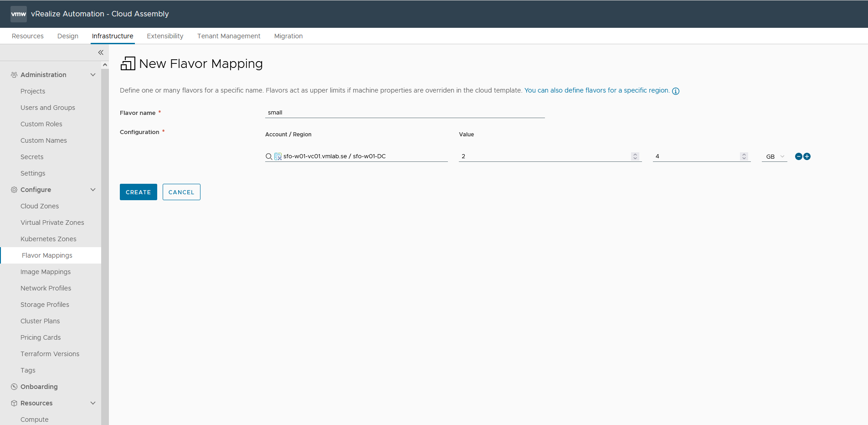This screenshot has height=425, width=868.
Task: Click the Configure section label
Action: [x=36, y=190]
